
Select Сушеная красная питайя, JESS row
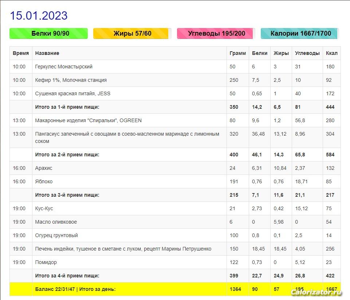click(72, 93)
